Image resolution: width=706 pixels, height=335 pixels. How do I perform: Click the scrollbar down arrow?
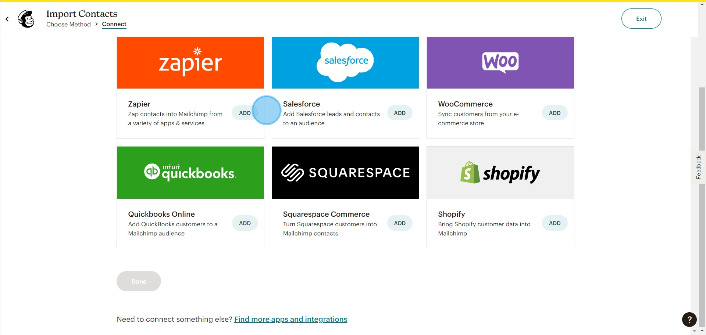point(702,331)
